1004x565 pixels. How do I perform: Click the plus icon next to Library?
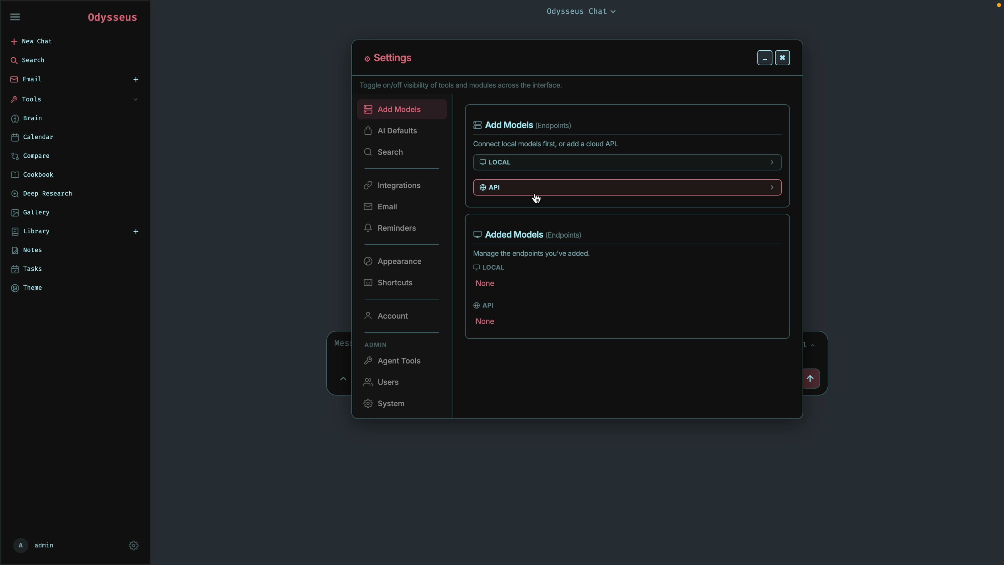tap(136, 232)
